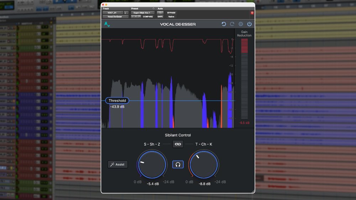Click the Assist magic wand button
The height and width of the screenshot is (200, 356).
117,164
